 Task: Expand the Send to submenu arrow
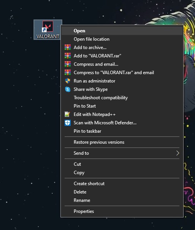[x=178, y=153]
